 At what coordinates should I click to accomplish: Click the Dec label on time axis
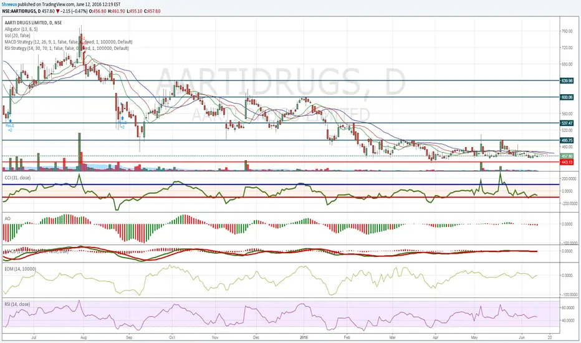click(256, 338)
